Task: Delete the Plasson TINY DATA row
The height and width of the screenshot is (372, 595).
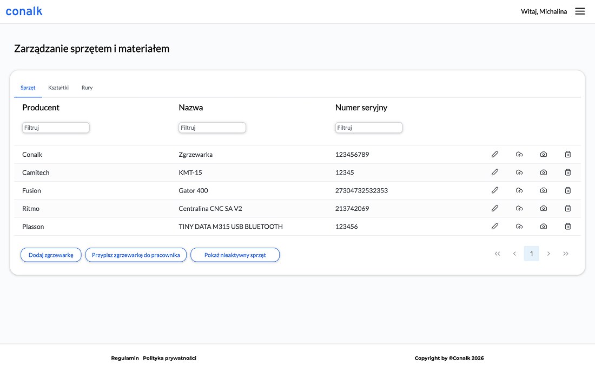Action: tap(567, 227)
